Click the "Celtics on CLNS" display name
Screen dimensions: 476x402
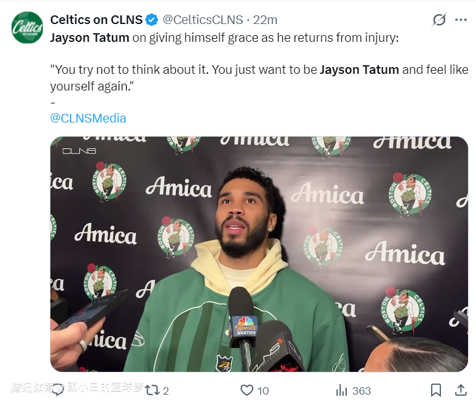coord(96,20)
